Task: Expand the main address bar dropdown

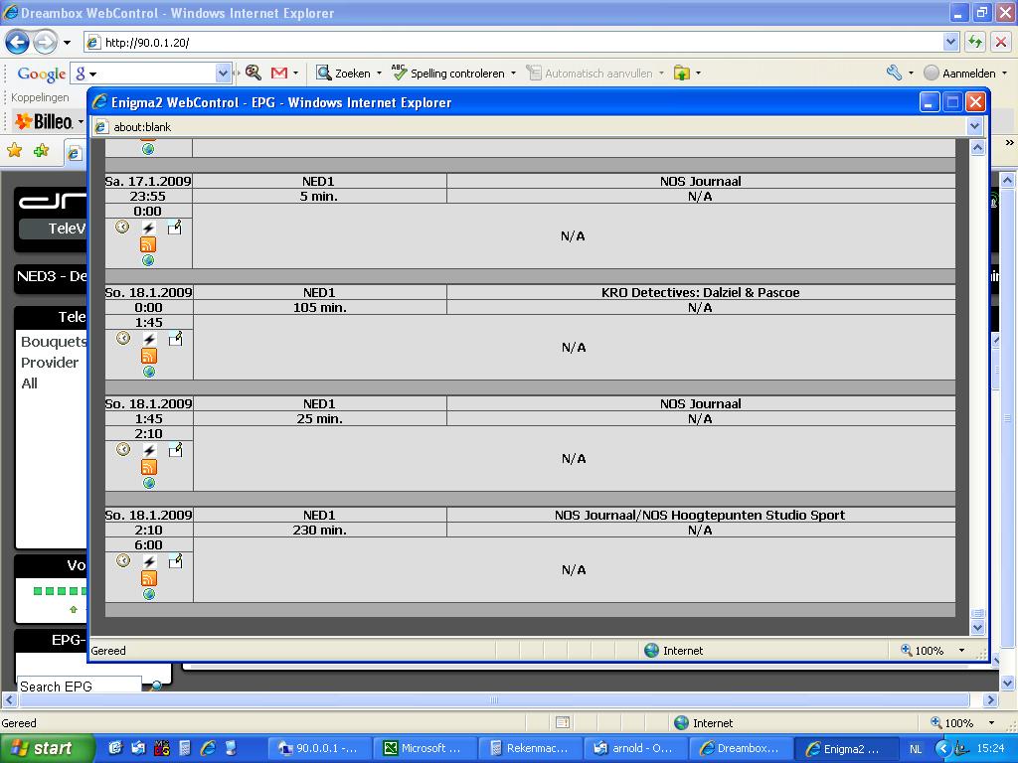Action: [950, 42]
